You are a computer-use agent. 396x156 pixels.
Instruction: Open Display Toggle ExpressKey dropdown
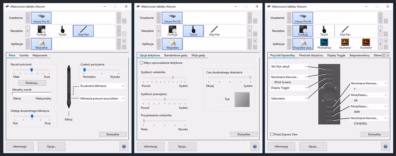pos(289,88)
